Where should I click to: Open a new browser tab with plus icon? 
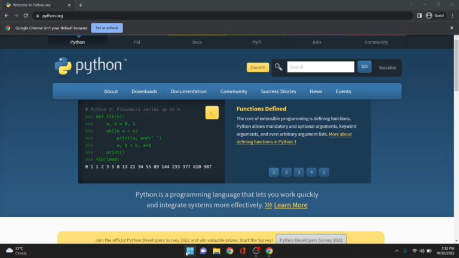[81, 5]
